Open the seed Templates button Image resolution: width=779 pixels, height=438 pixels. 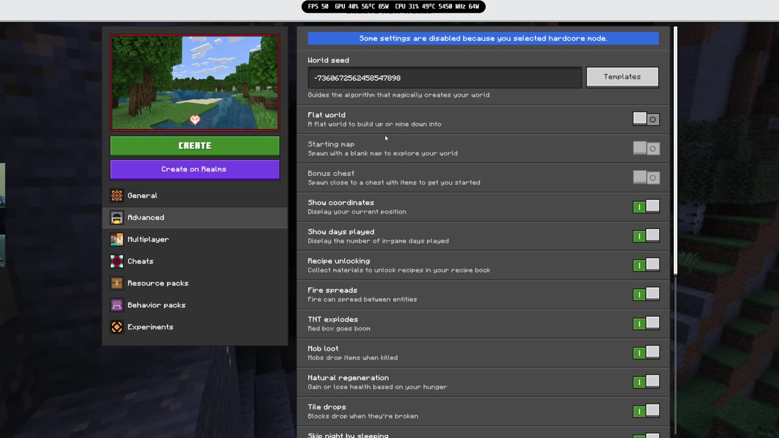click(622, 77)
